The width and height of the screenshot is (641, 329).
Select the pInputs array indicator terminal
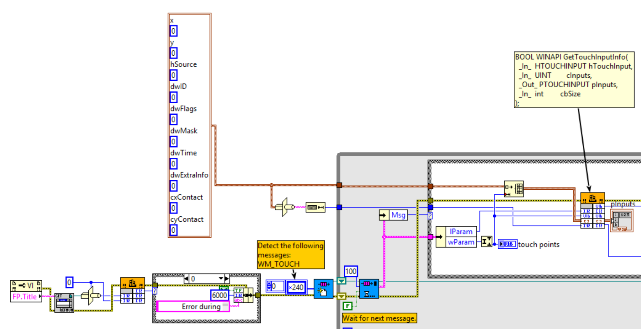622,220
